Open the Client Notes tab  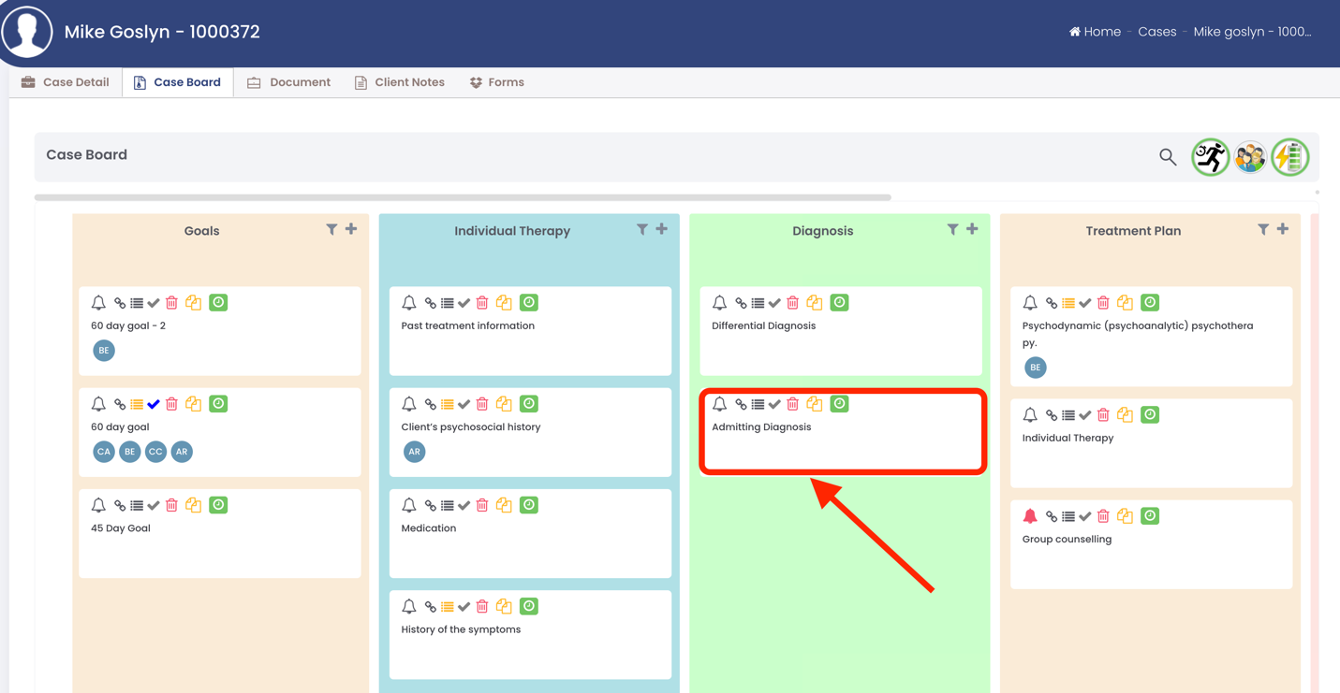pyautogui.click(x=400, y=82)
